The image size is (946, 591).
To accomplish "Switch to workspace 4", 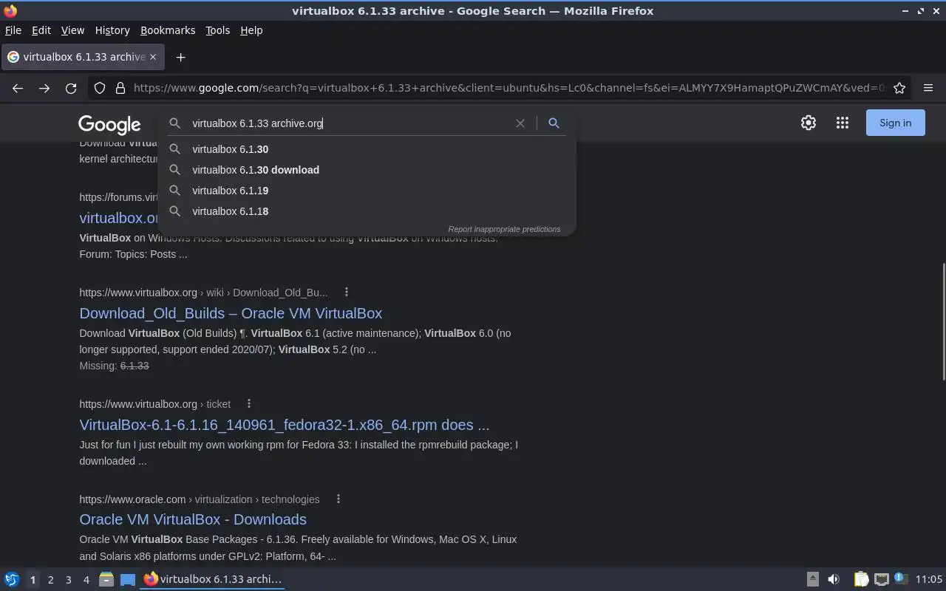I will pos(86,580).
